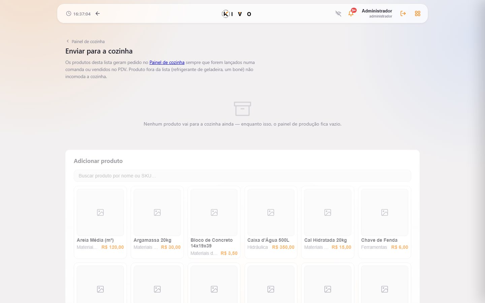The width and height of the screenshot is (485, 303).
Task: Select the Chave de Fenda product
Action: (385, 222)
